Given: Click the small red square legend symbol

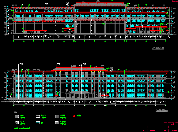Looking at the screenshot, I should click(x=74, y=116).
